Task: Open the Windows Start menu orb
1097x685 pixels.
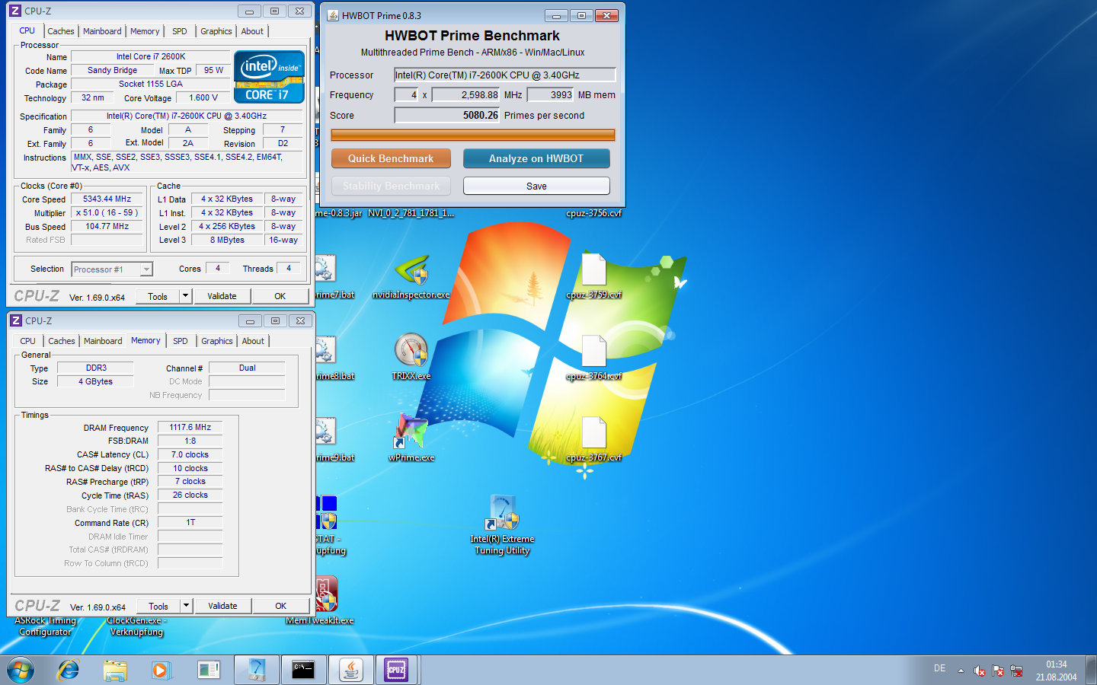Action: (21, 670)
